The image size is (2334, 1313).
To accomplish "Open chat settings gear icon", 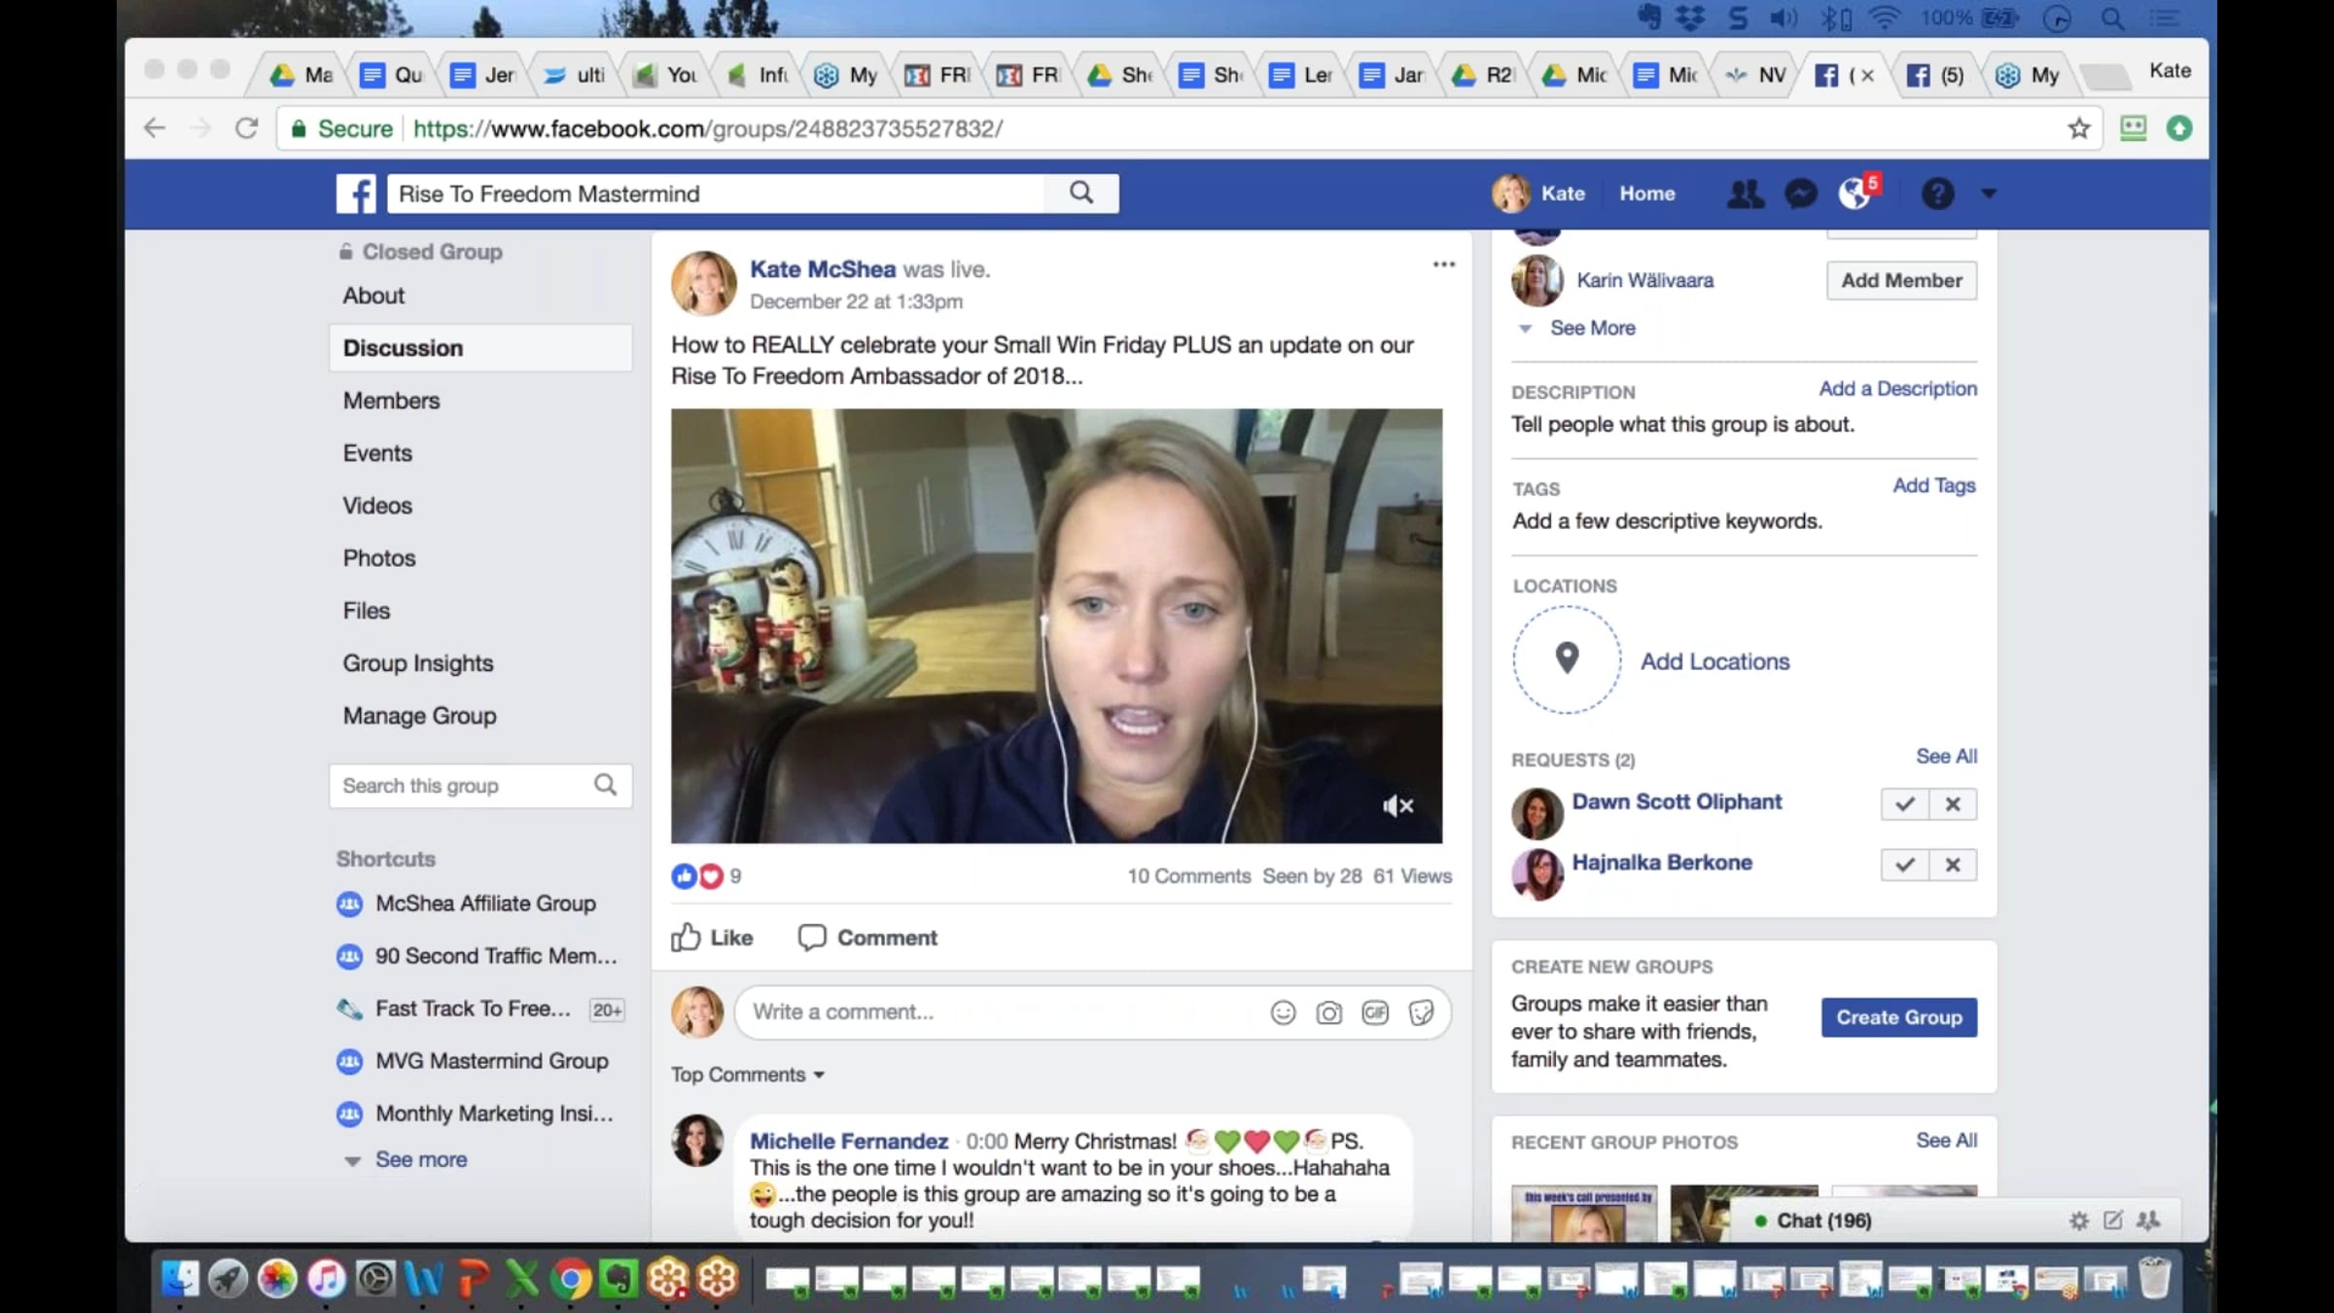I will 2078,1221.
